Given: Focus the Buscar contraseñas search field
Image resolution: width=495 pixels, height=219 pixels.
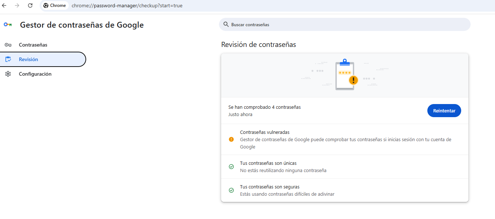Looking at the screenshot, I should point(344,24).
